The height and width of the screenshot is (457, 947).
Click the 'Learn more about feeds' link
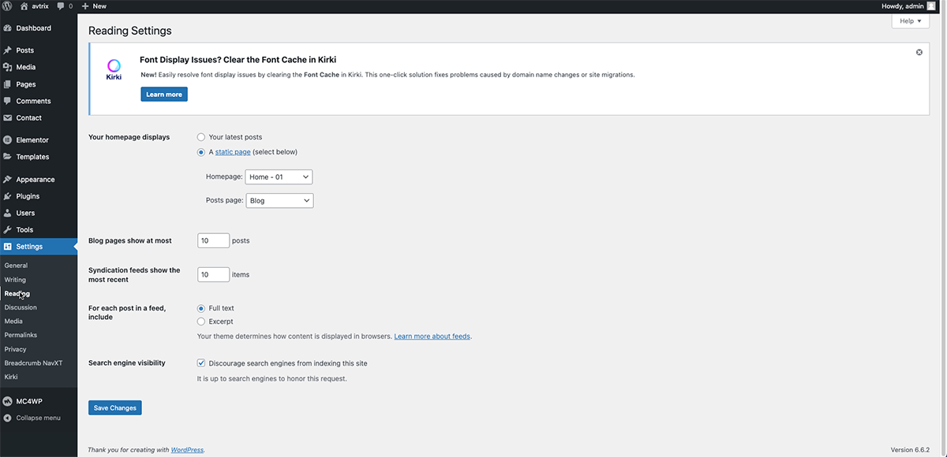pos(432,336)
